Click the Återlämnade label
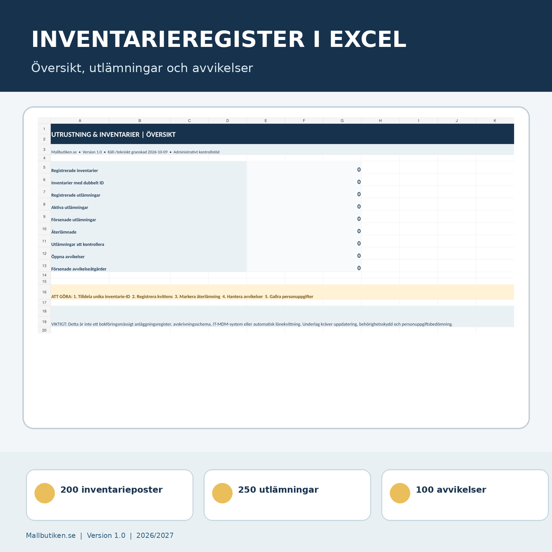552x552 pixels. pos(64,232)
